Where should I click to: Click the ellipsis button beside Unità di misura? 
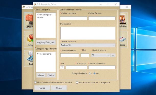click(x=113, y=55)
